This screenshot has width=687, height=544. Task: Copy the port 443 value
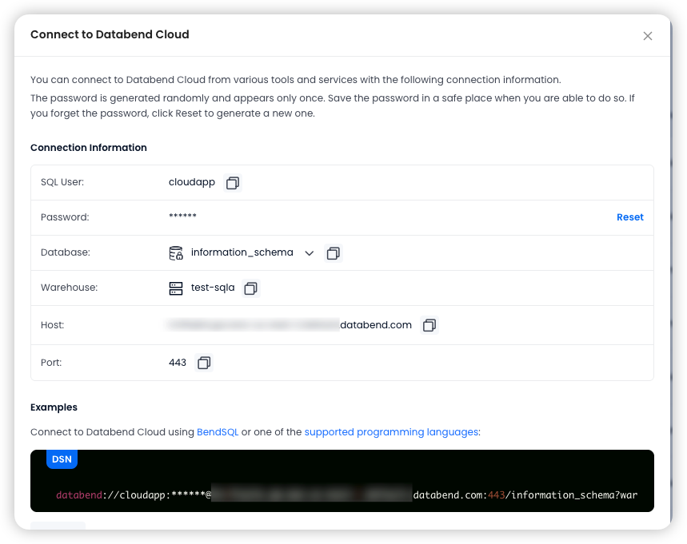204,363
